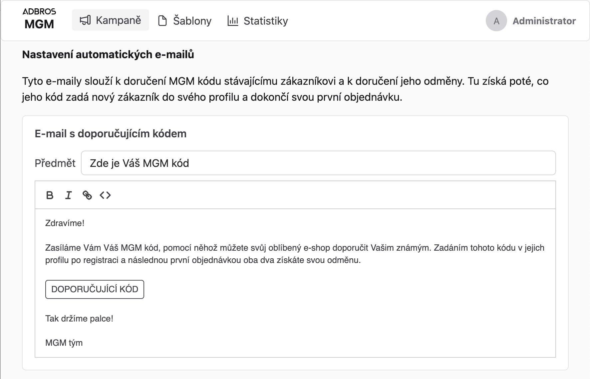The image size is (590, 379).
Task: Place cursor on Tak držíme palce! line
Action: tap(79, 318)
